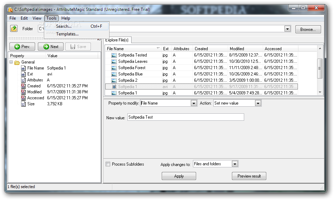Click the Accessed property date icon

click(23, 98)
